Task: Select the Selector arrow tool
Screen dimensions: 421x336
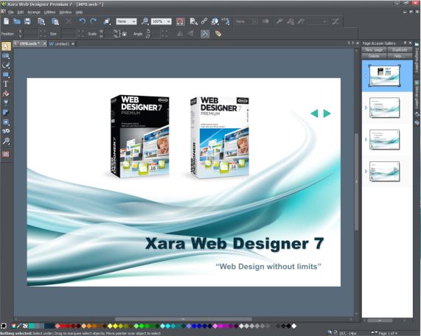Action: pos(6,46)
